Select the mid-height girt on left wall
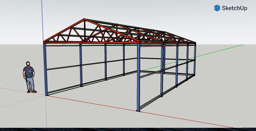The width and height of the screenshot is (256, 131). [63, 67]
